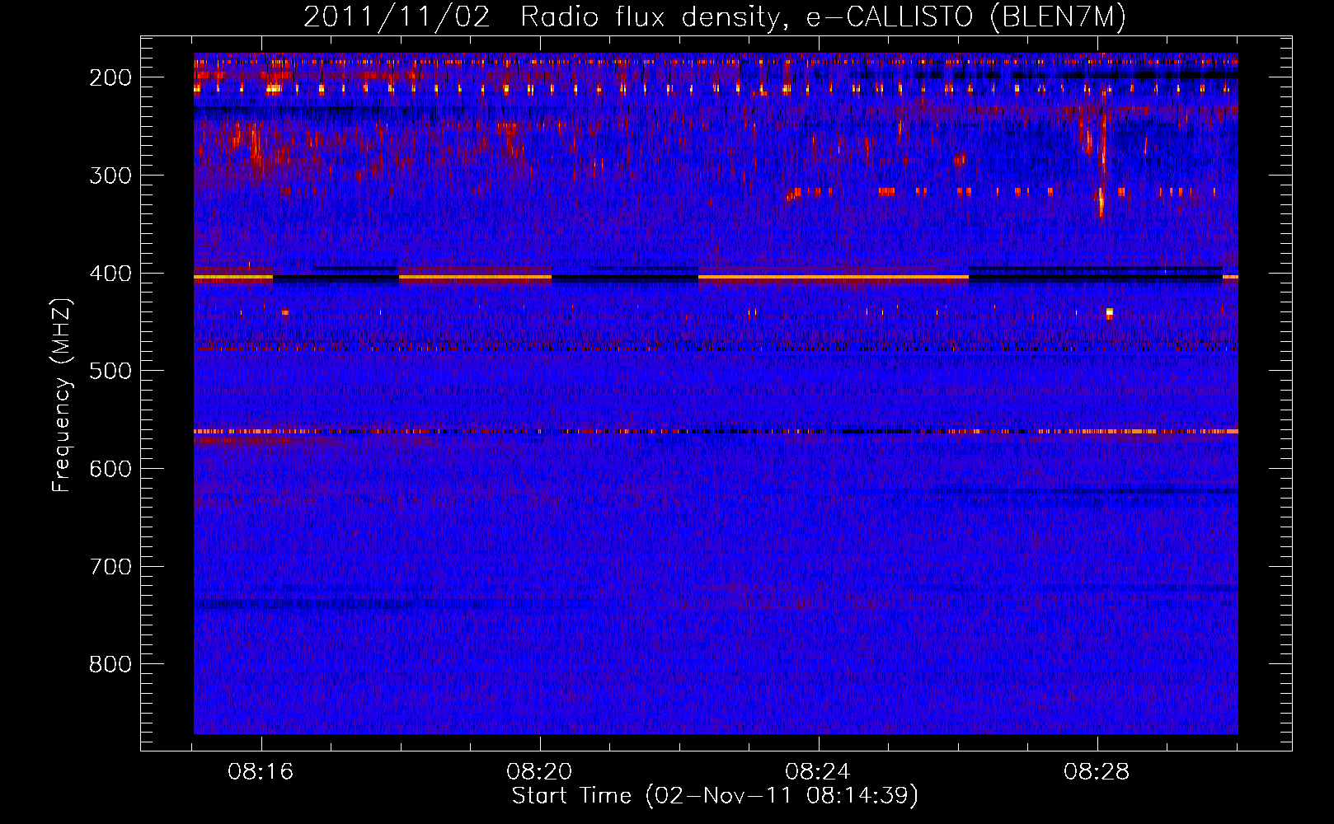This screenshot has height=824, width=1334.
Task: Click the 700 frequency tick label
Action: pyautogui.click(x=110, y=567)
